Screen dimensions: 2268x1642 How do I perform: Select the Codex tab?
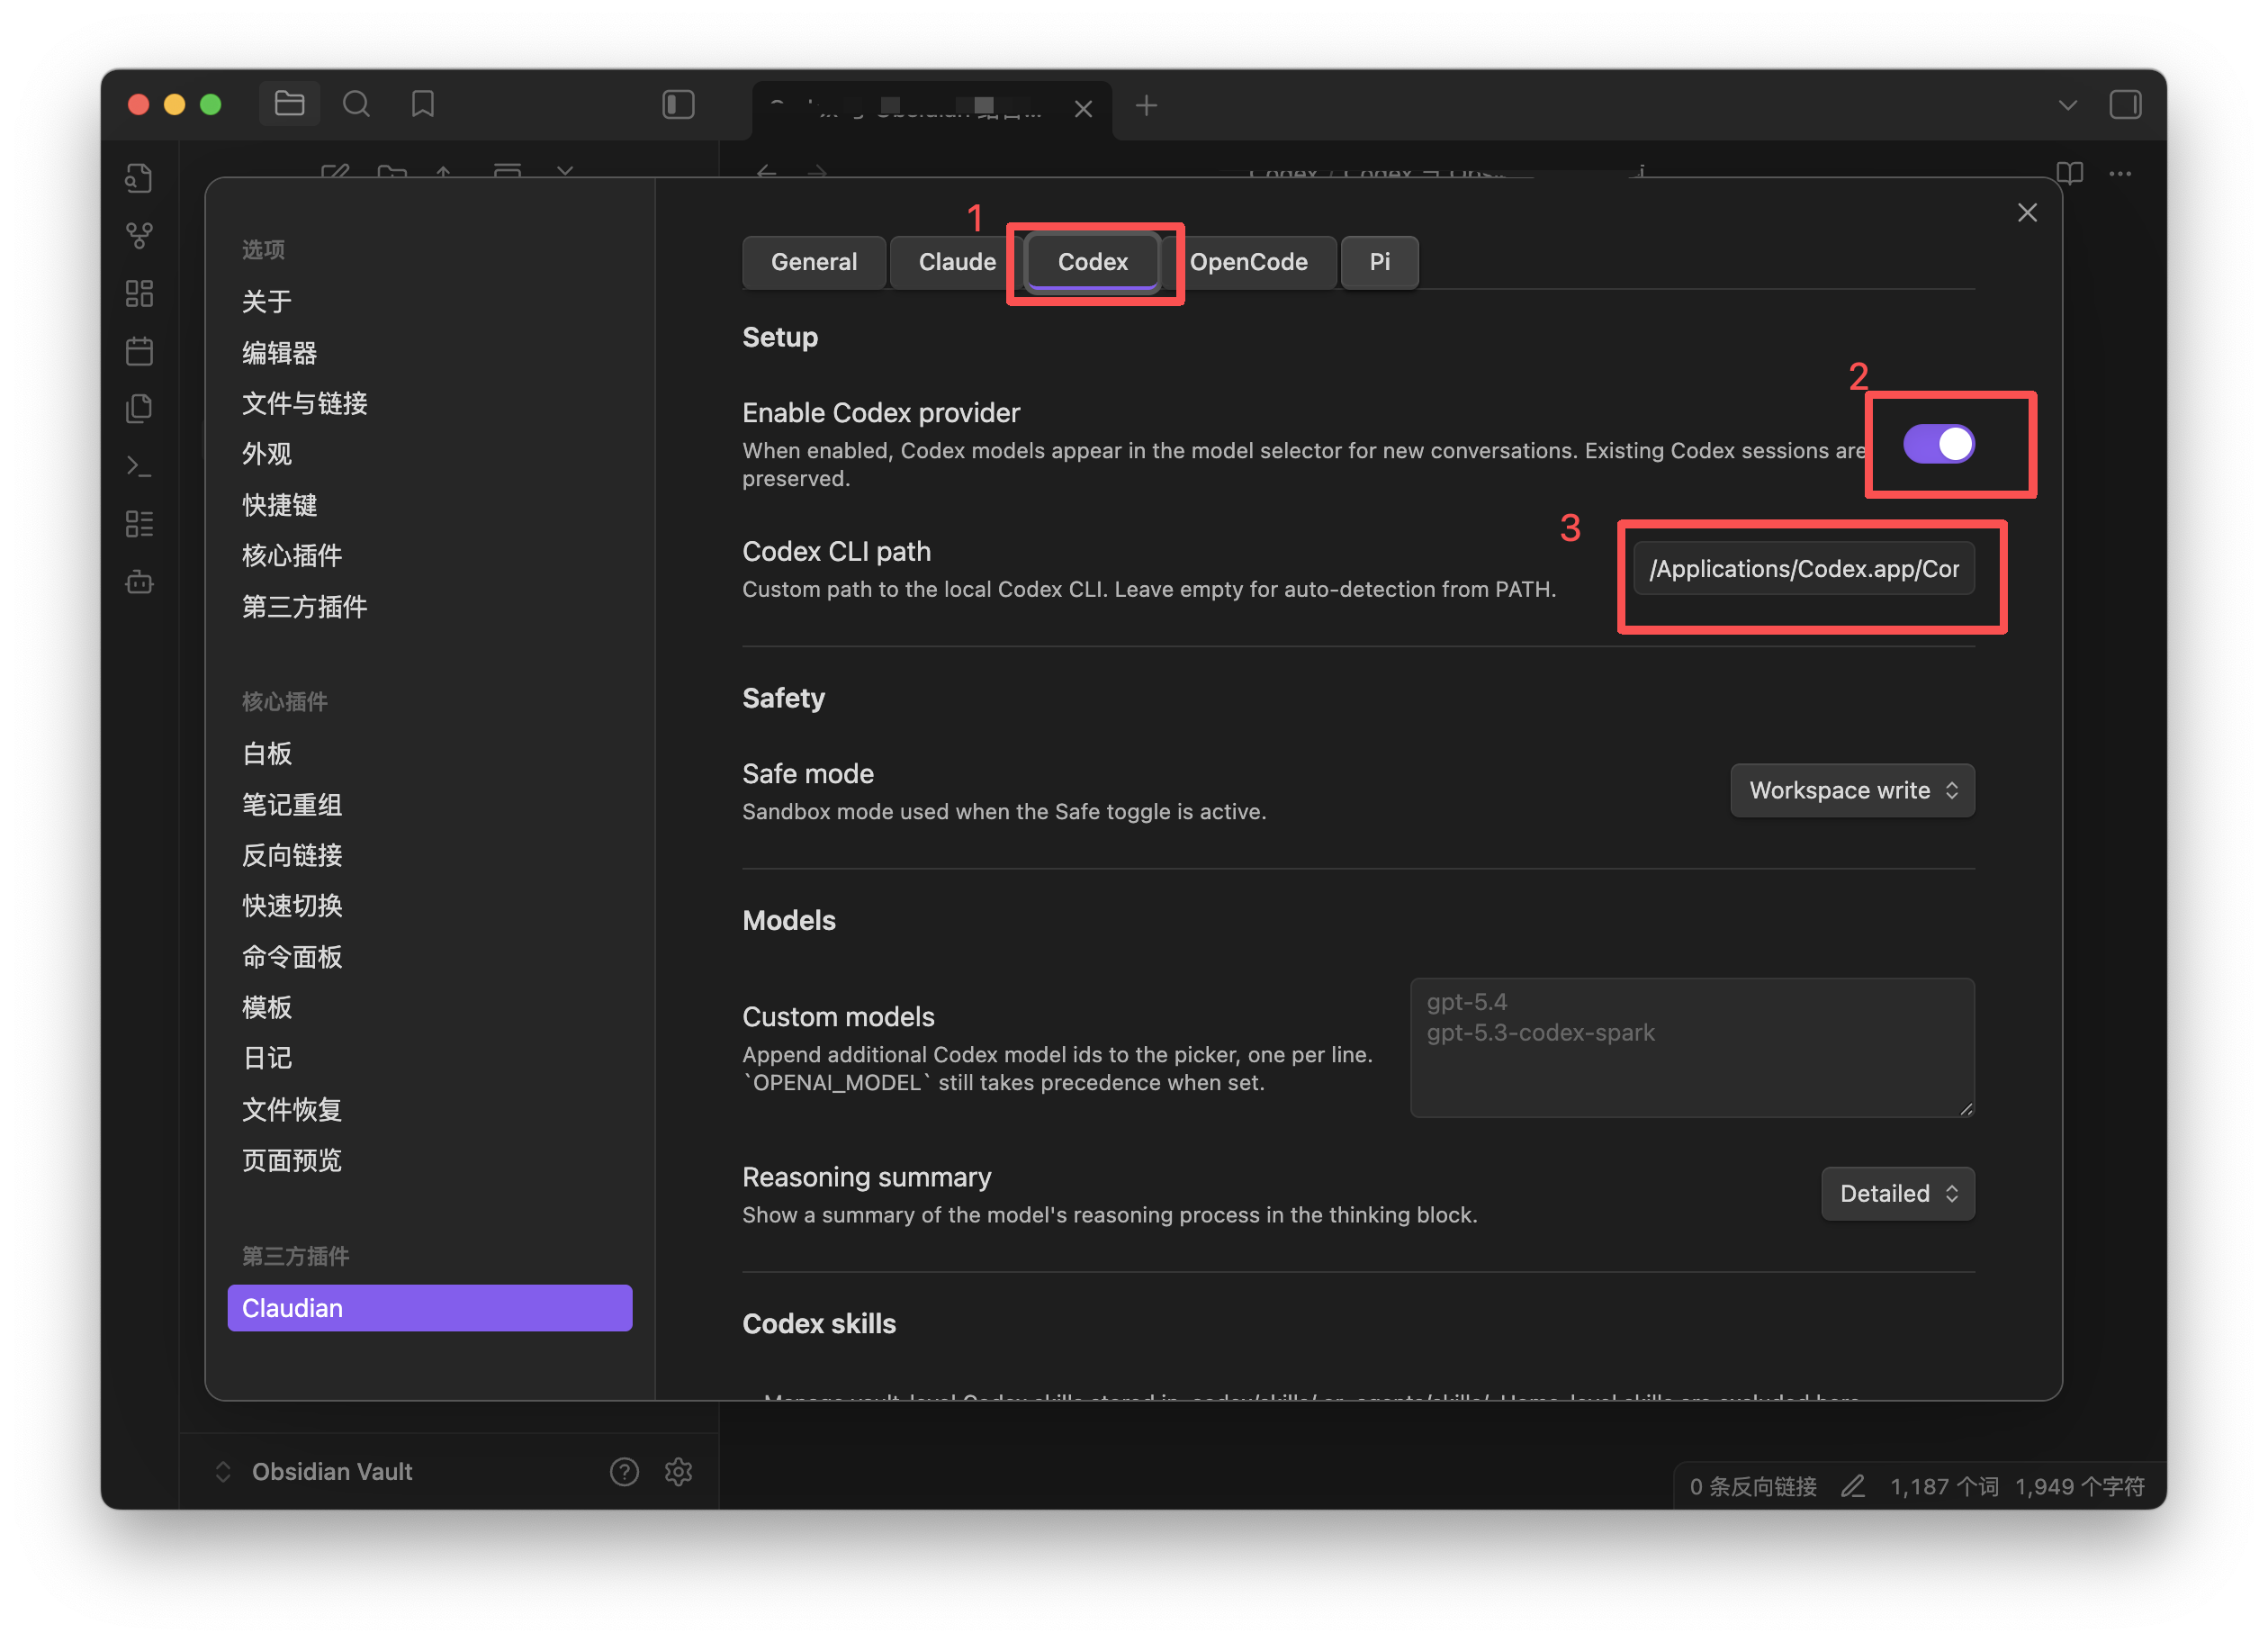click(x=1092, y=262)
